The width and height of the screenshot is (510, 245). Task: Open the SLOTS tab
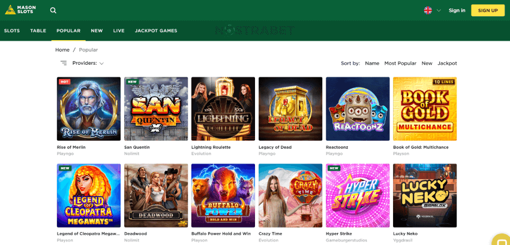[12, 31]
